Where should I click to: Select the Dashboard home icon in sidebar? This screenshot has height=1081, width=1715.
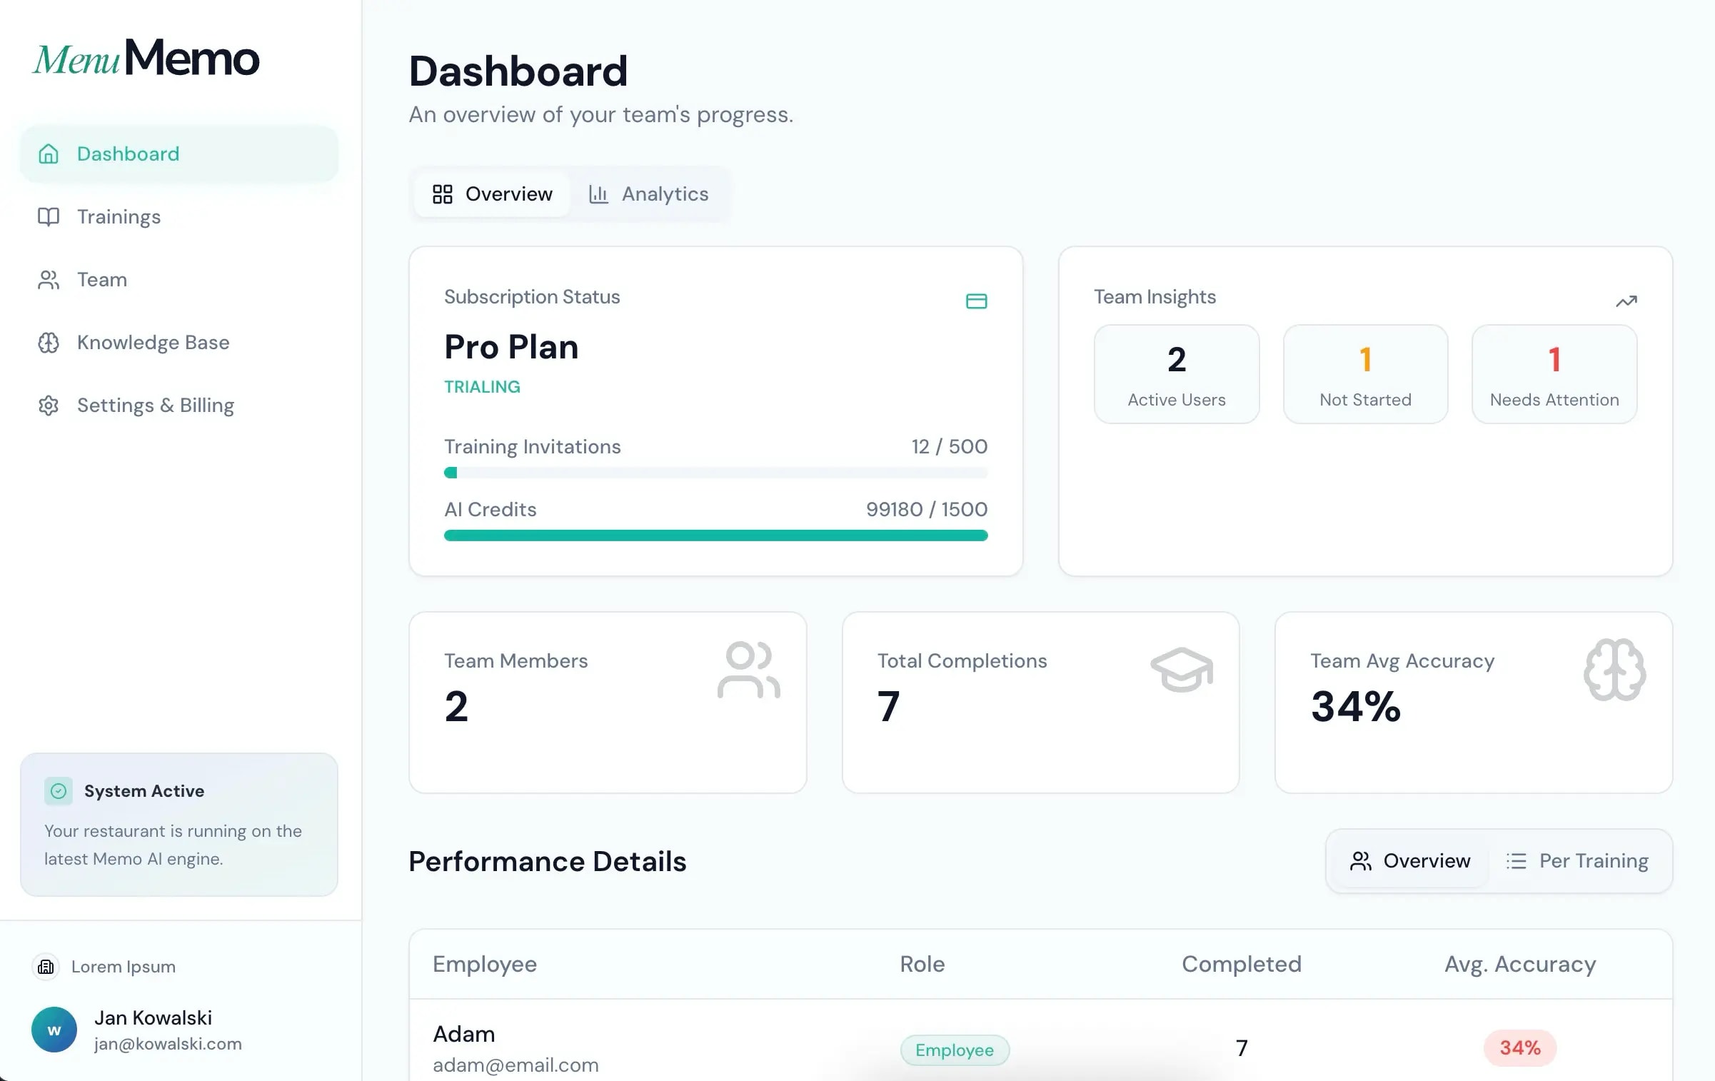48,154
